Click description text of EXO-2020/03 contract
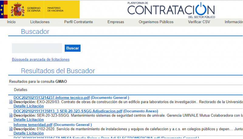 tap(128, 102)
